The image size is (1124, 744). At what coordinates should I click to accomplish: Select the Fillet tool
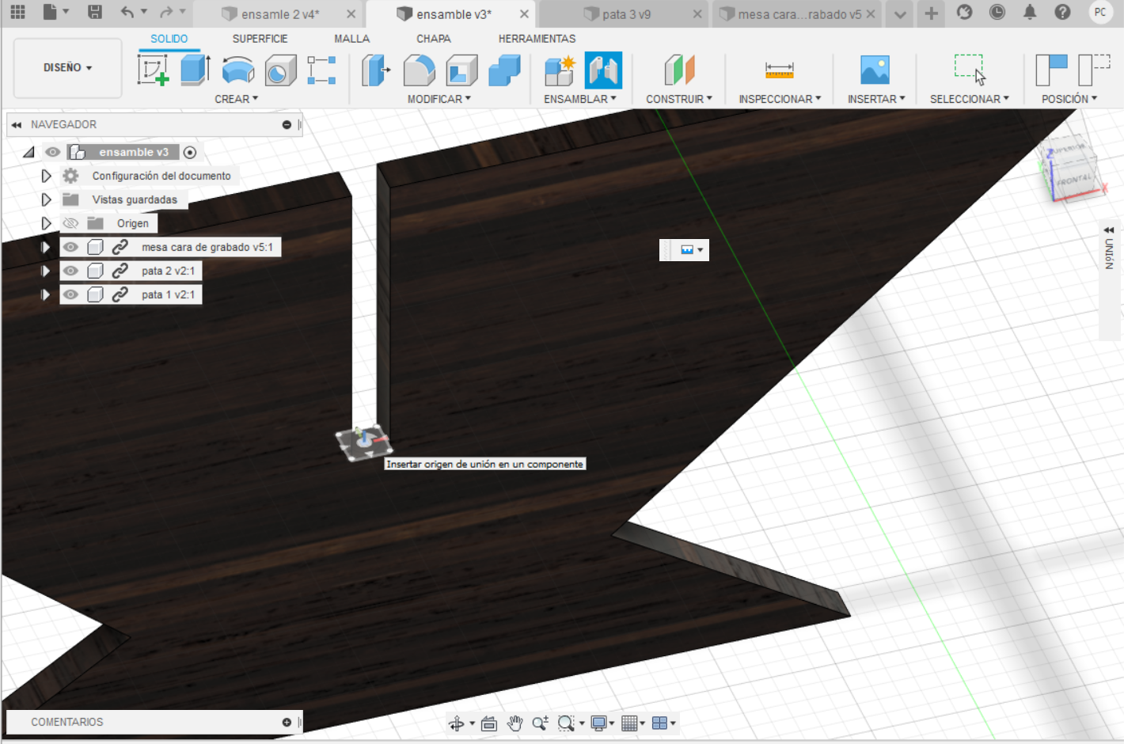click(x=419, y=70)
